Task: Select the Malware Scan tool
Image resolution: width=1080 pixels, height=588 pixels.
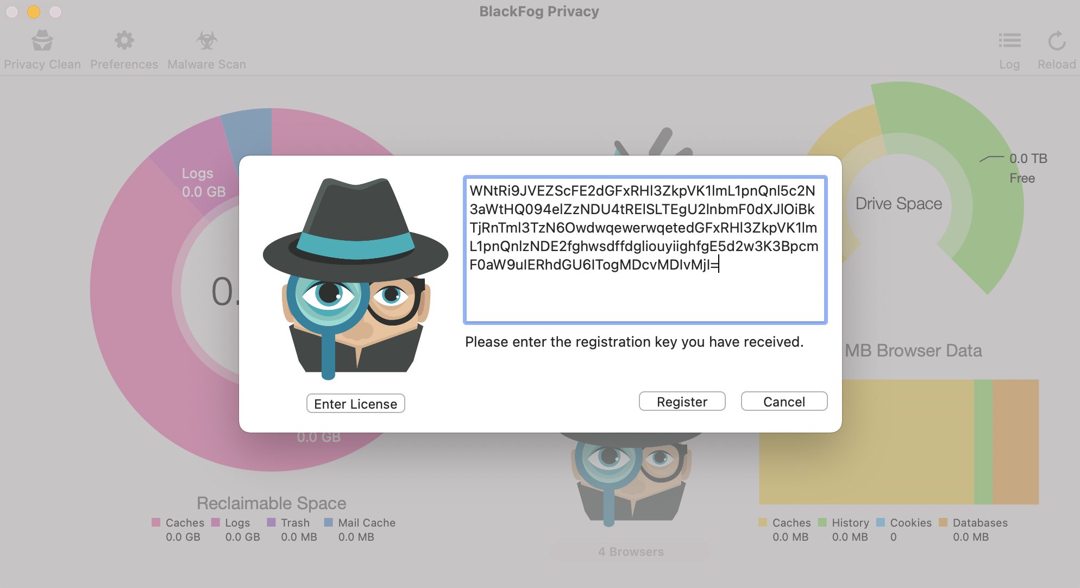Action: (x=206, y=47)
